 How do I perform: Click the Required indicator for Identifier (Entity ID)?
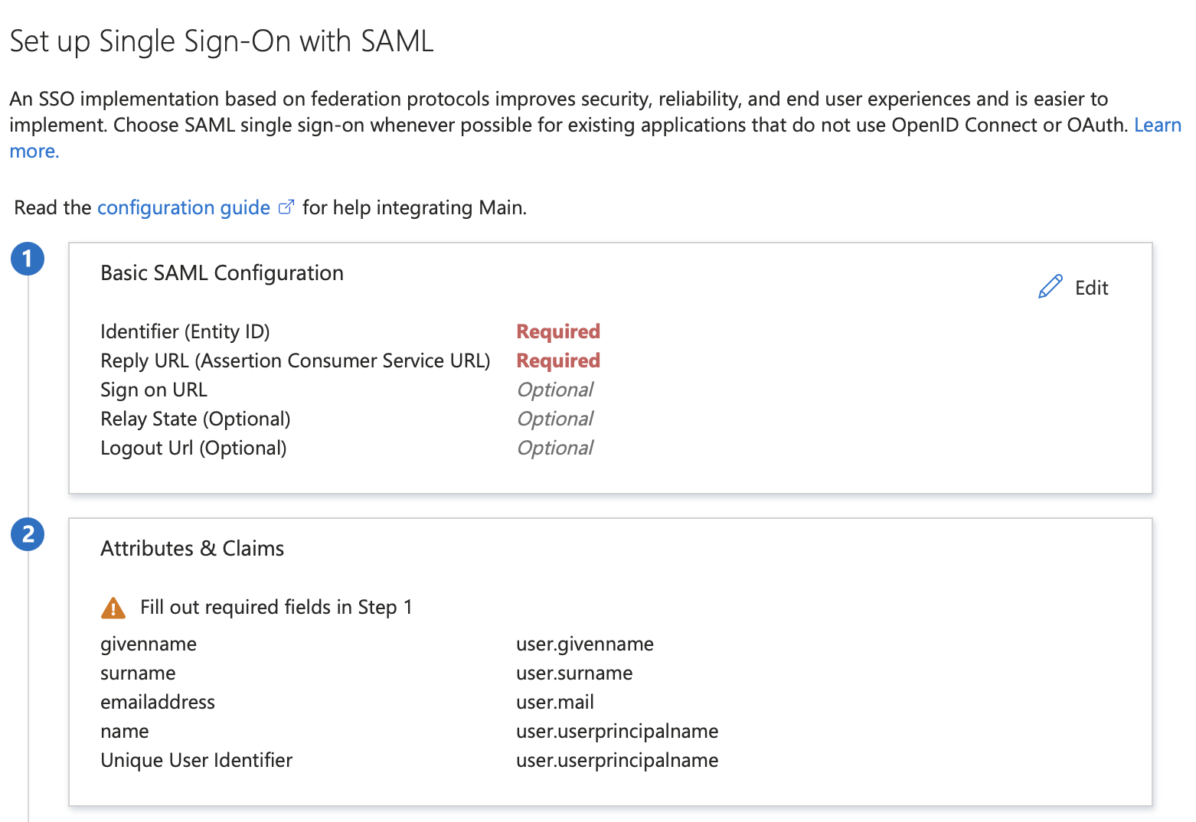[558, 331]
